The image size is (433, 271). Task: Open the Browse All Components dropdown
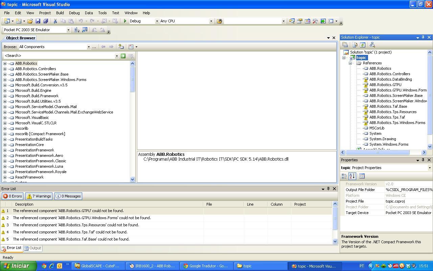pyautogui.click(x=89, y=47)
